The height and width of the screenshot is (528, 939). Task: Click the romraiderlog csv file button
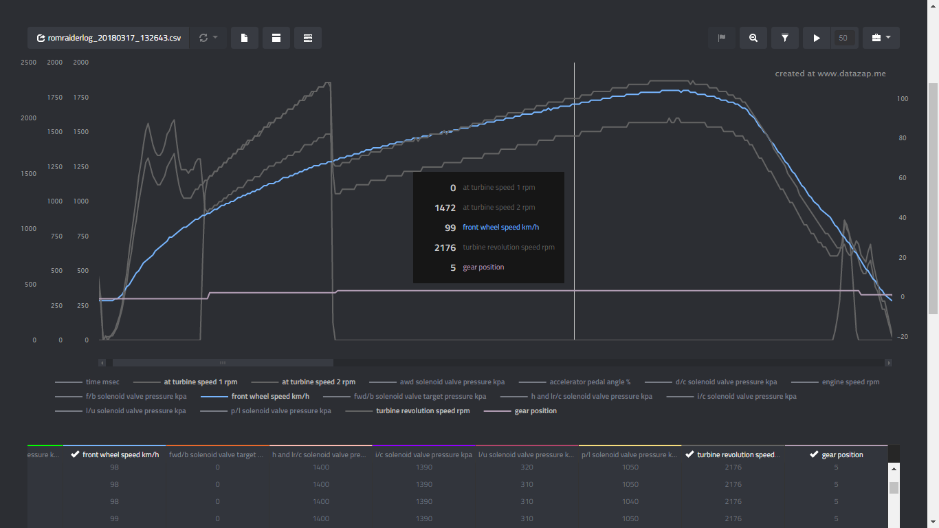coord(109,38)
